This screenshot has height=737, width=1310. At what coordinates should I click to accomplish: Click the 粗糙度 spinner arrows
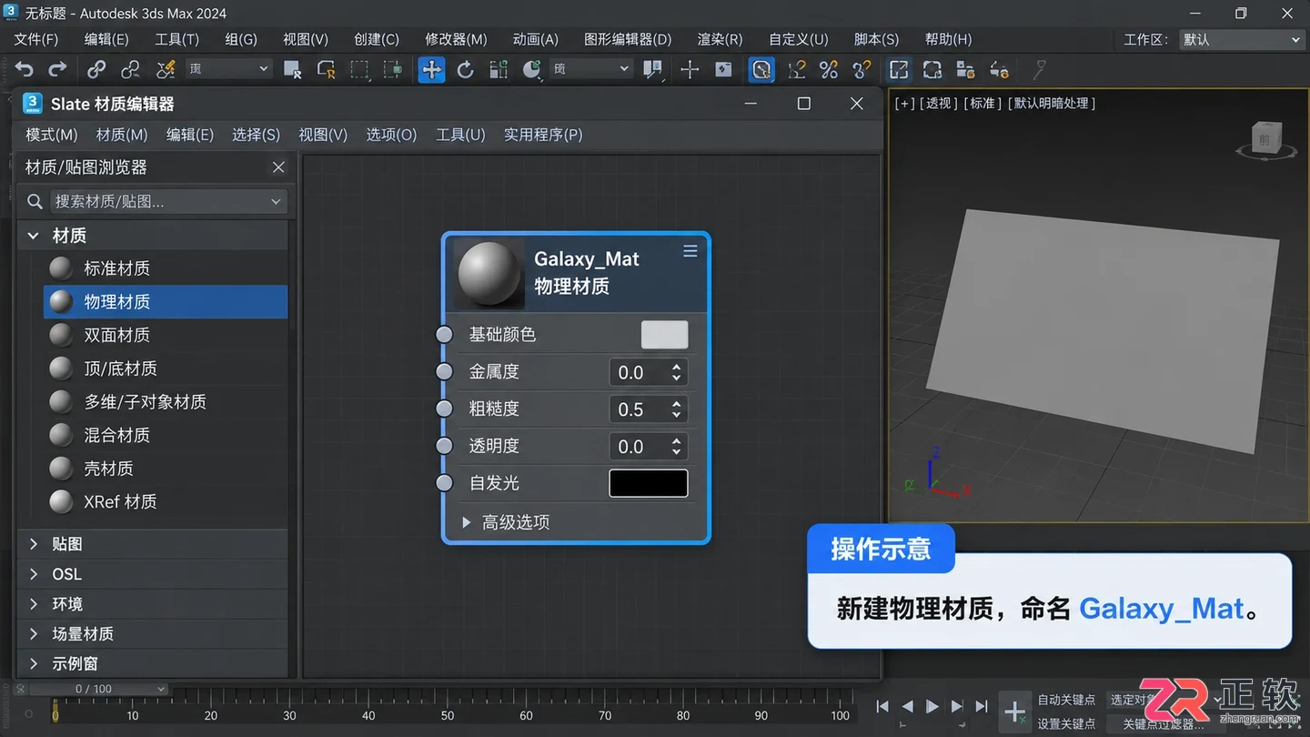tap(677, 409)
